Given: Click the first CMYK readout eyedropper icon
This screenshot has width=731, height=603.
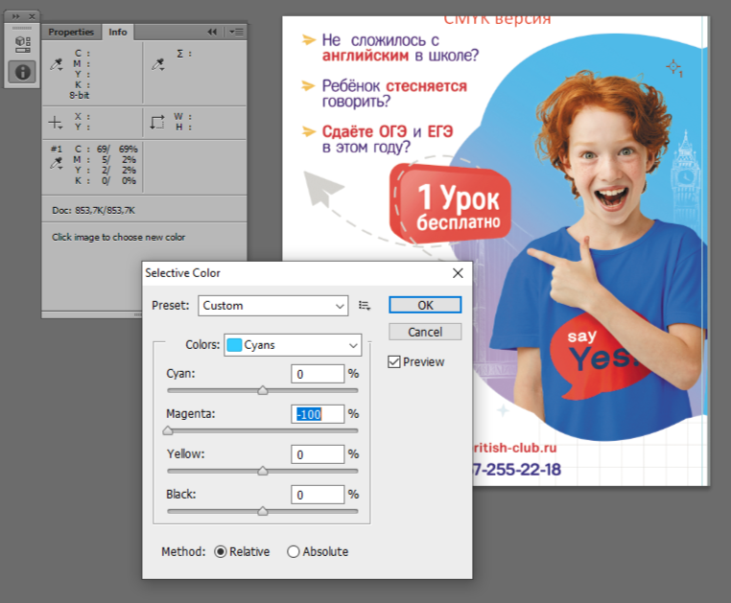Looking at the screenshot, I should pos(57,65).
